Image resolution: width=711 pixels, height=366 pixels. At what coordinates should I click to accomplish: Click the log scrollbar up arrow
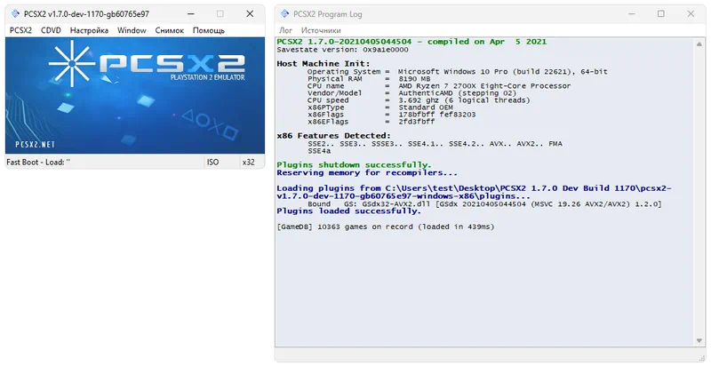[x=699, y=44]
